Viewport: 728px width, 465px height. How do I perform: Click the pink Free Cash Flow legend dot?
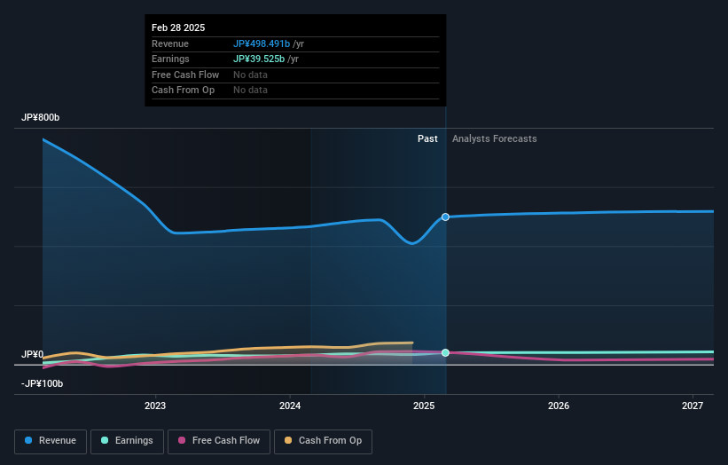(182, 440)
